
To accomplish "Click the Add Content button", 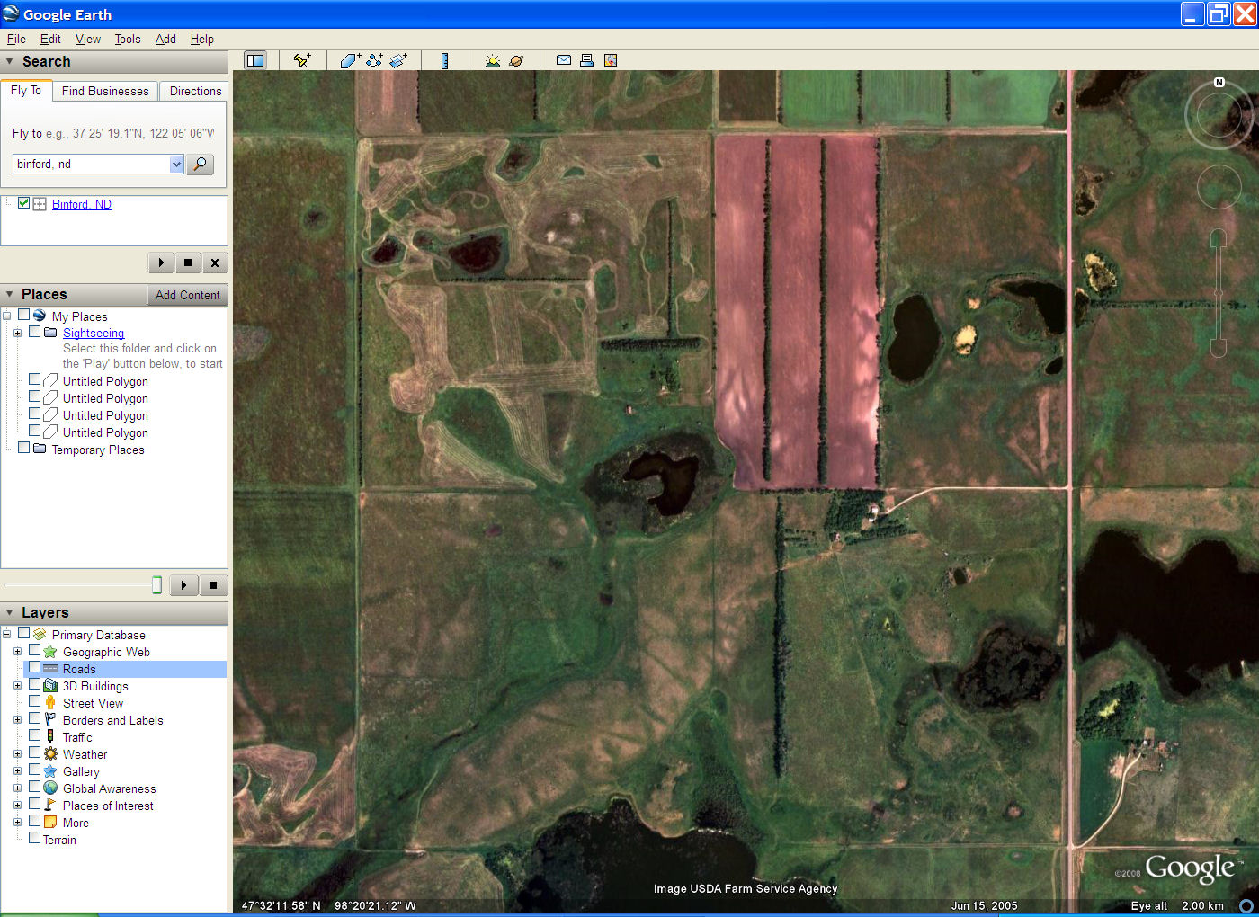I will [x=187, y=295].
